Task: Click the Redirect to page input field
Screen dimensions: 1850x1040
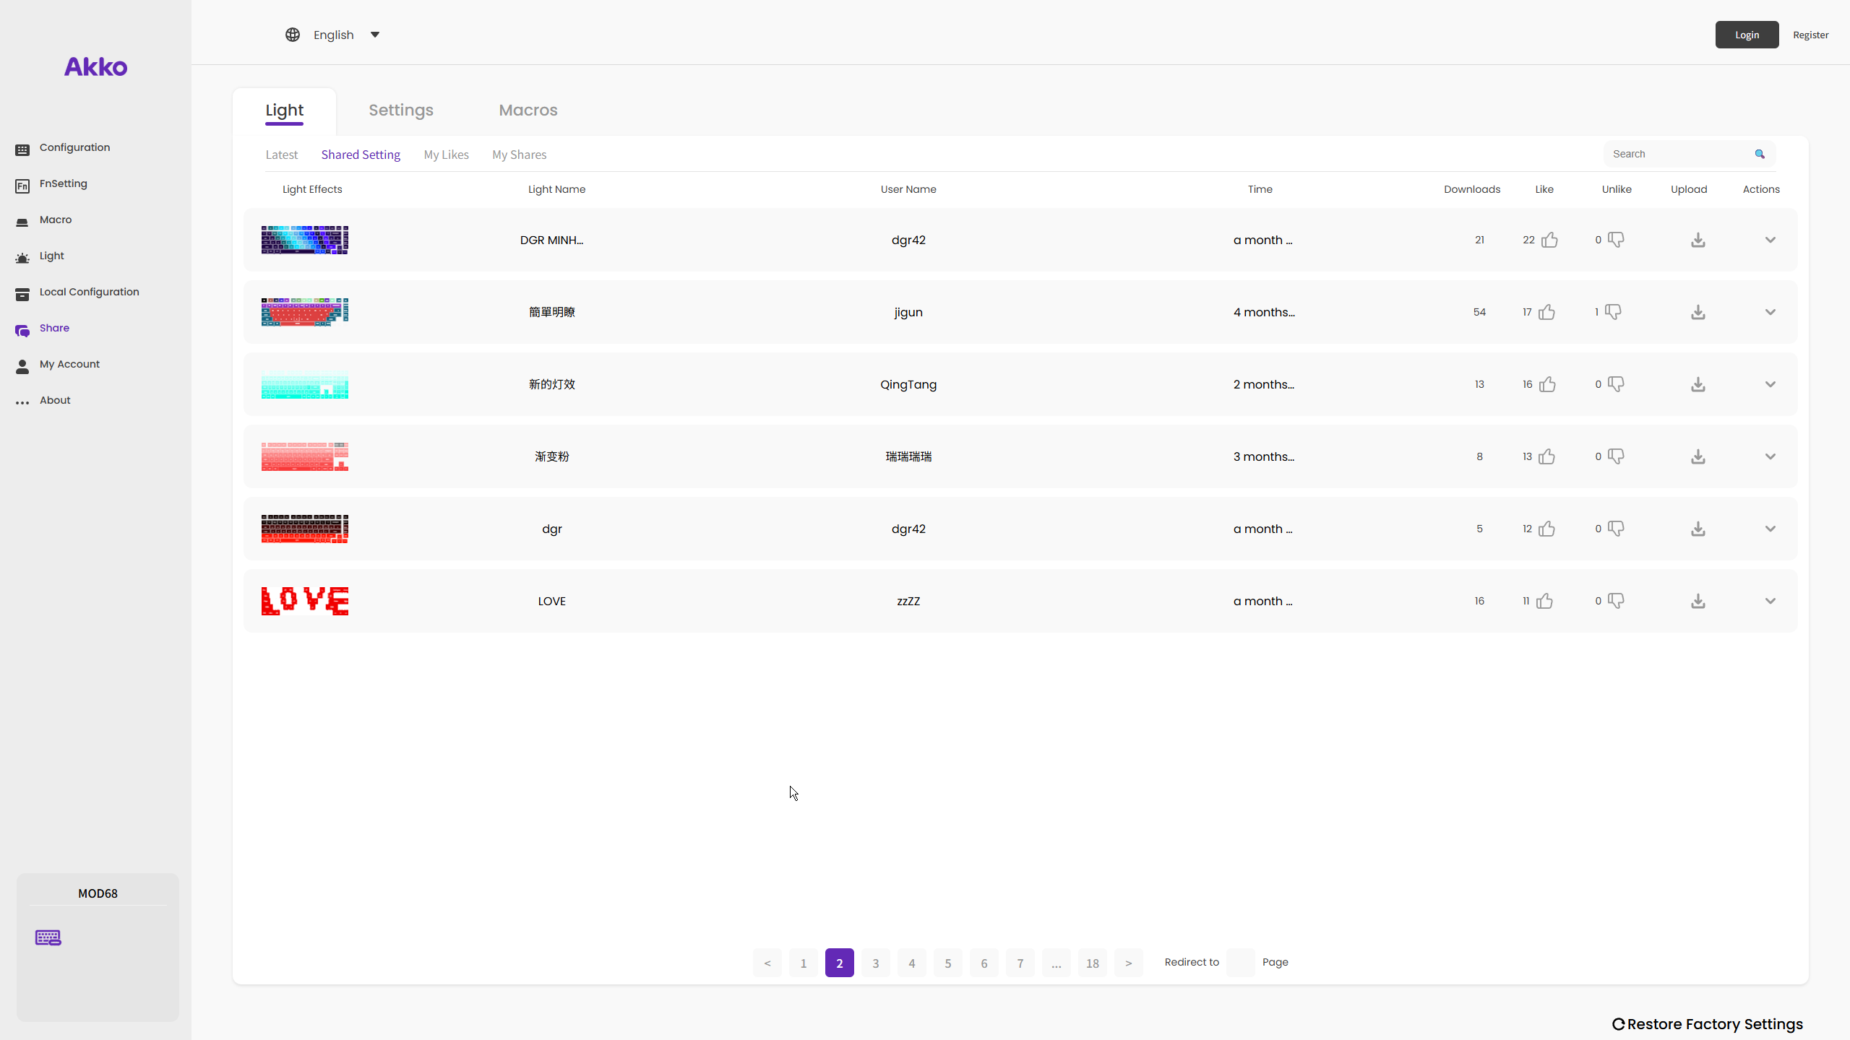Action: 1240,963
